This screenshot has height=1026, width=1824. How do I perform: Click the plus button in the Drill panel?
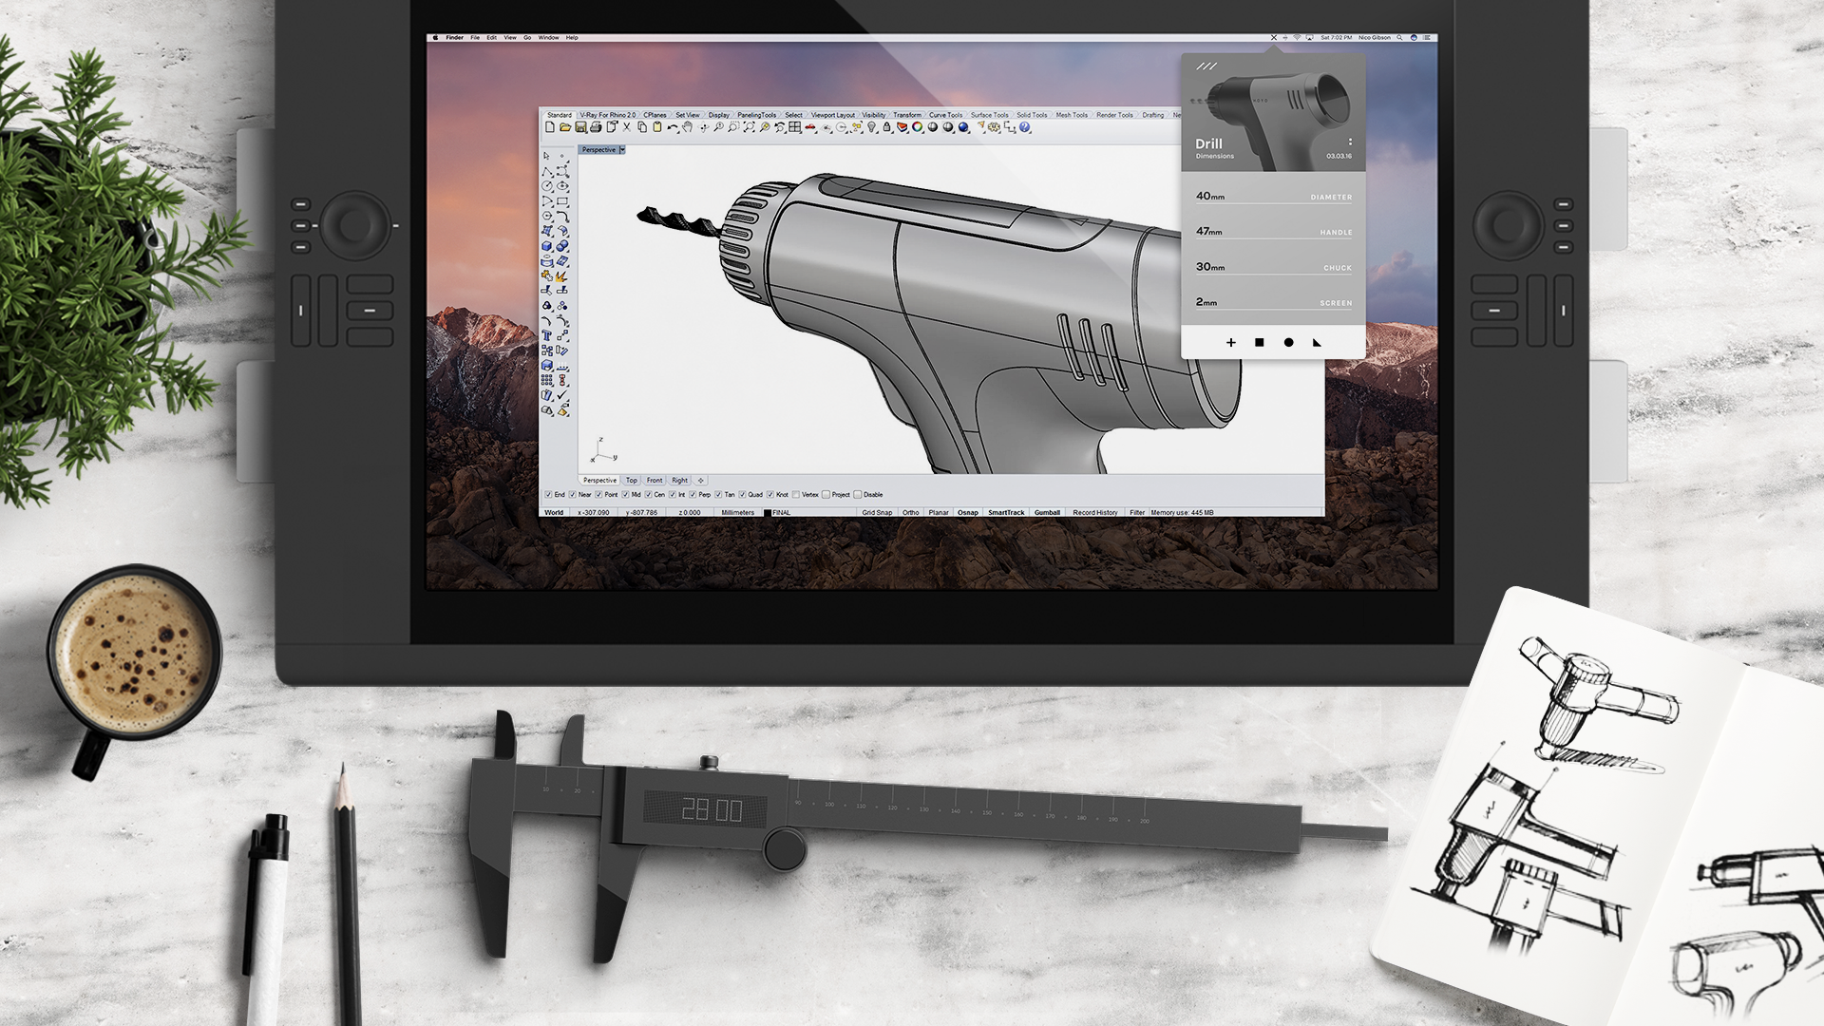point(1231,342)
